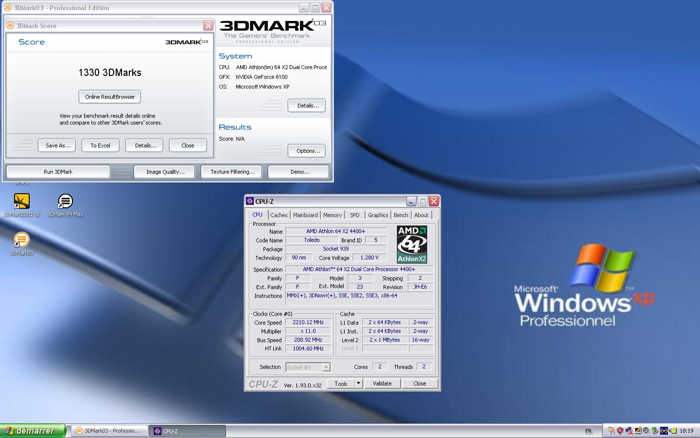Click the speaker audio tray icon
This screenshot has width=700, height=438.
(x=646, y=431)
